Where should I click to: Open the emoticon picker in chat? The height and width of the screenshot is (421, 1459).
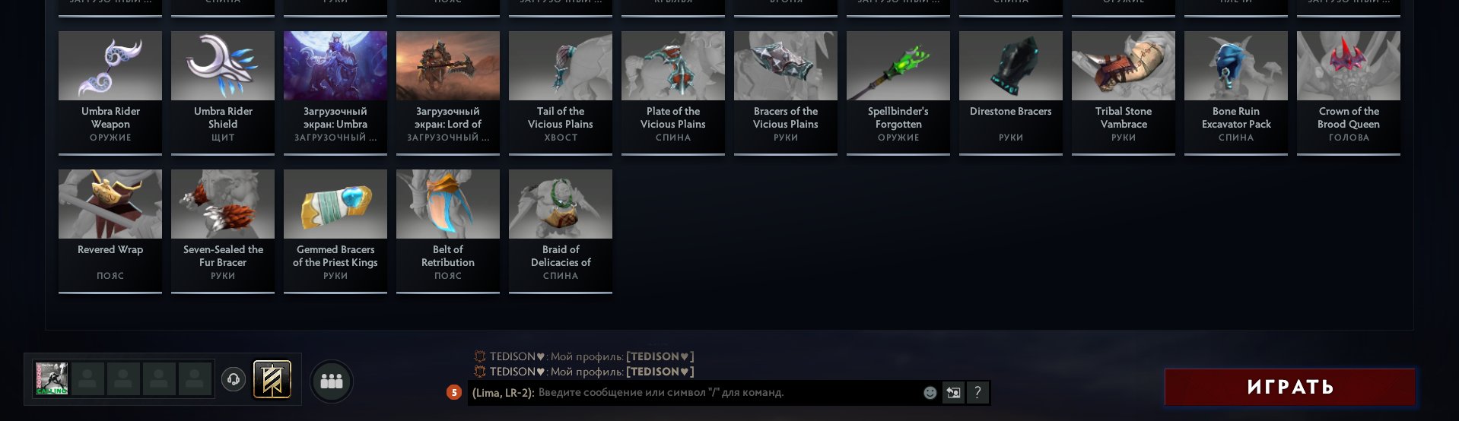coord(930,393)
